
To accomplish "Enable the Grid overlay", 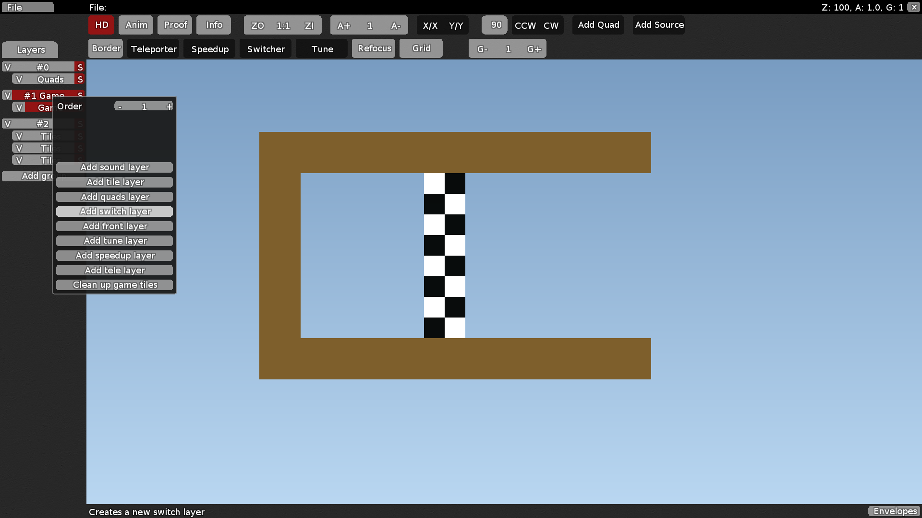I will pos(421,48).
